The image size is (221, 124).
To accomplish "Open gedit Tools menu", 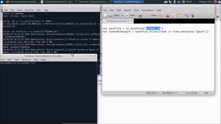I will 136,10.
